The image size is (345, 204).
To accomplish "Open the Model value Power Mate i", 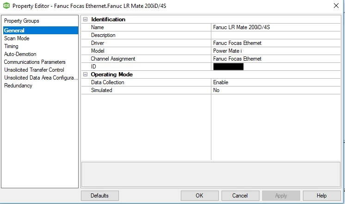I will 276,51.
